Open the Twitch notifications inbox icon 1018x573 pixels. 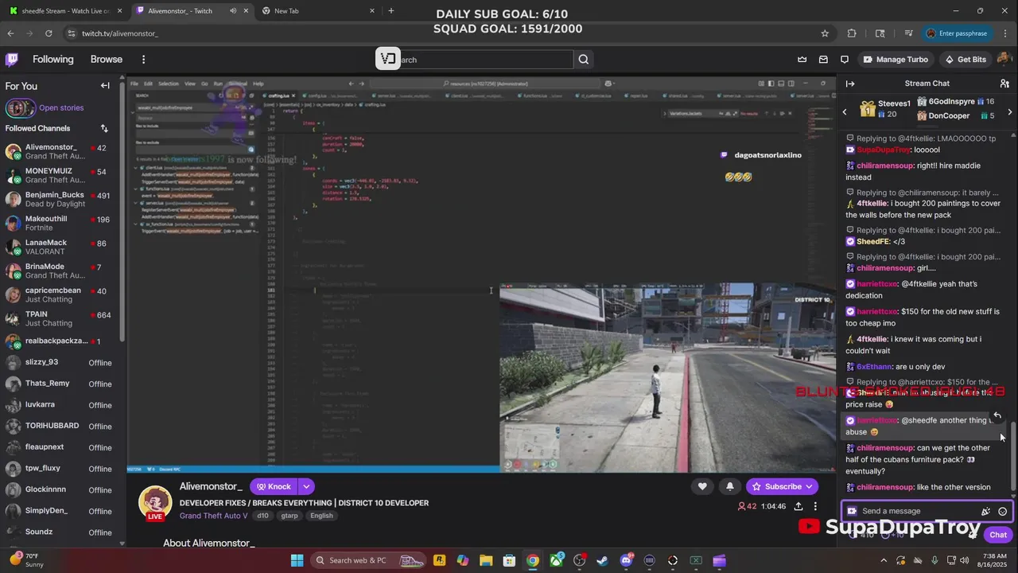click(x=823, y=60)
